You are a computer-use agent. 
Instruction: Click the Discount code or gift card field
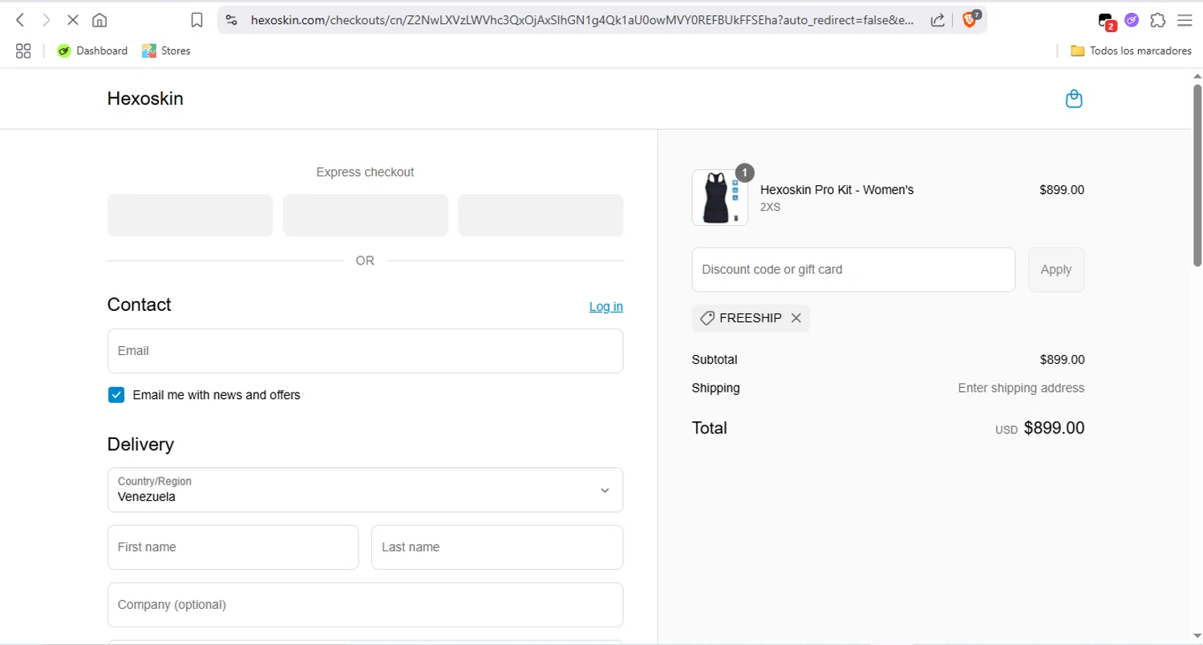853,269
